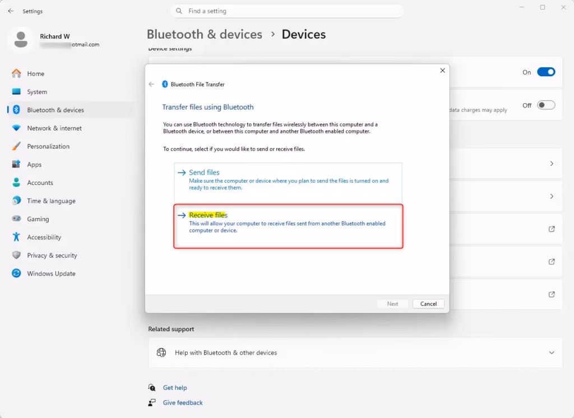The image size is (574, 418).
Task: Open the lower chevron settings row
Action: point(552,197)
